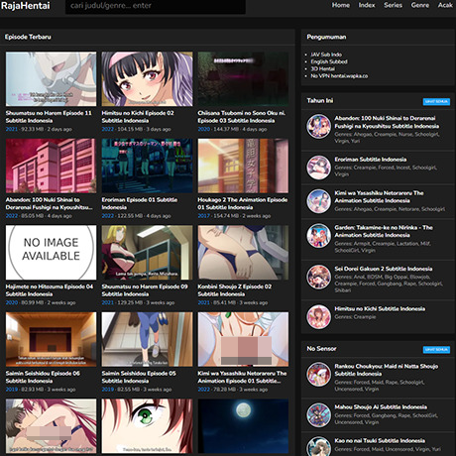The width and height of the screenshot is (456, 456).
Task: Click the 2021 year link under Shuumatsu no Harem Episode 11
Action: 12,129
